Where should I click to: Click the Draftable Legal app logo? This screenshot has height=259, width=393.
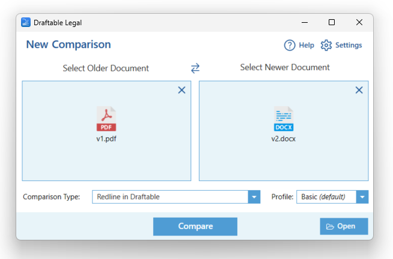click(26, 22)
